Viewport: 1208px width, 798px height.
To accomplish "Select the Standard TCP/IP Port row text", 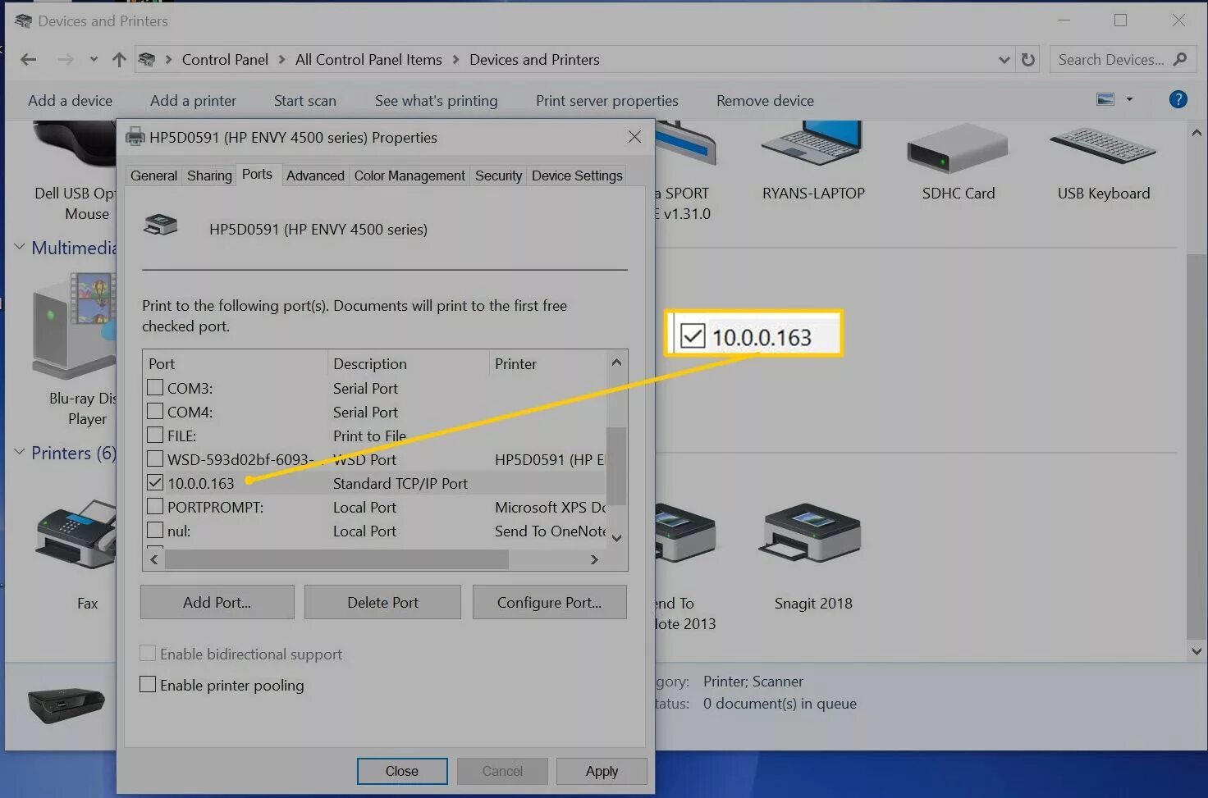I will click(x=400, y=483).
